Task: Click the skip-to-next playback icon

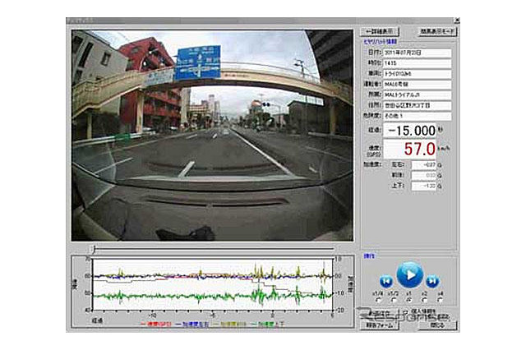Action: click(431, 281)
